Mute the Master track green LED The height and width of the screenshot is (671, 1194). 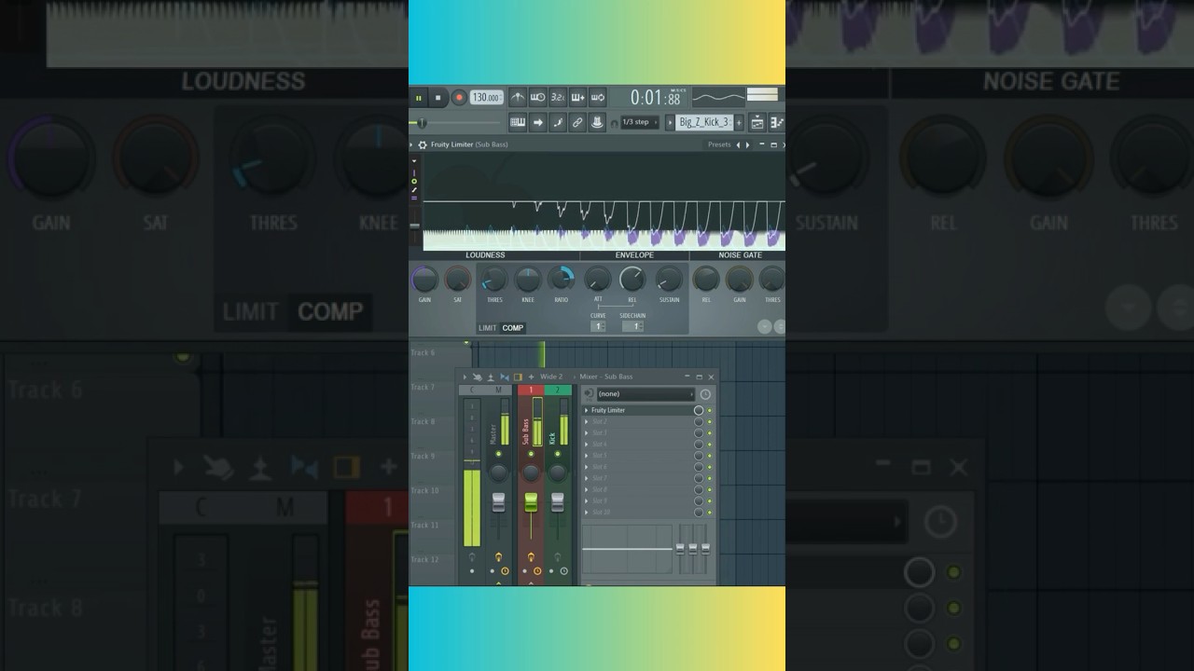coord(499,454)
